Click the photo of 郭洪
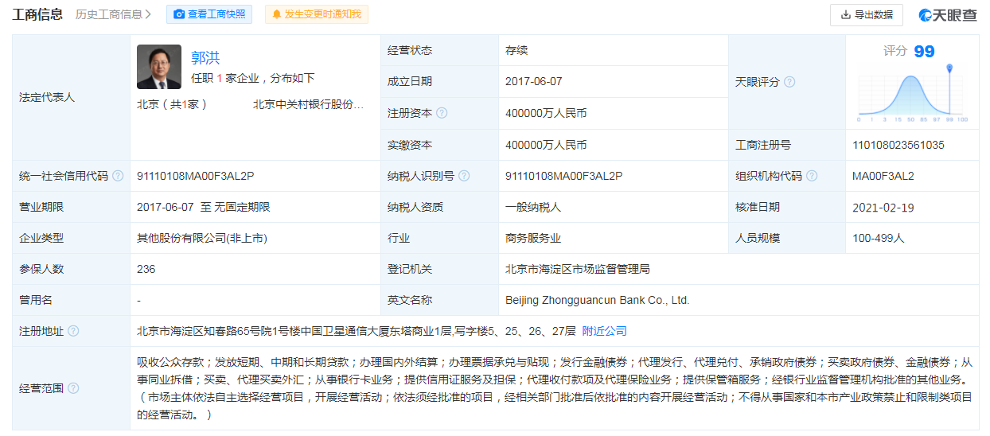The height and width of the screenshot is (436, 990). point(159,67)
